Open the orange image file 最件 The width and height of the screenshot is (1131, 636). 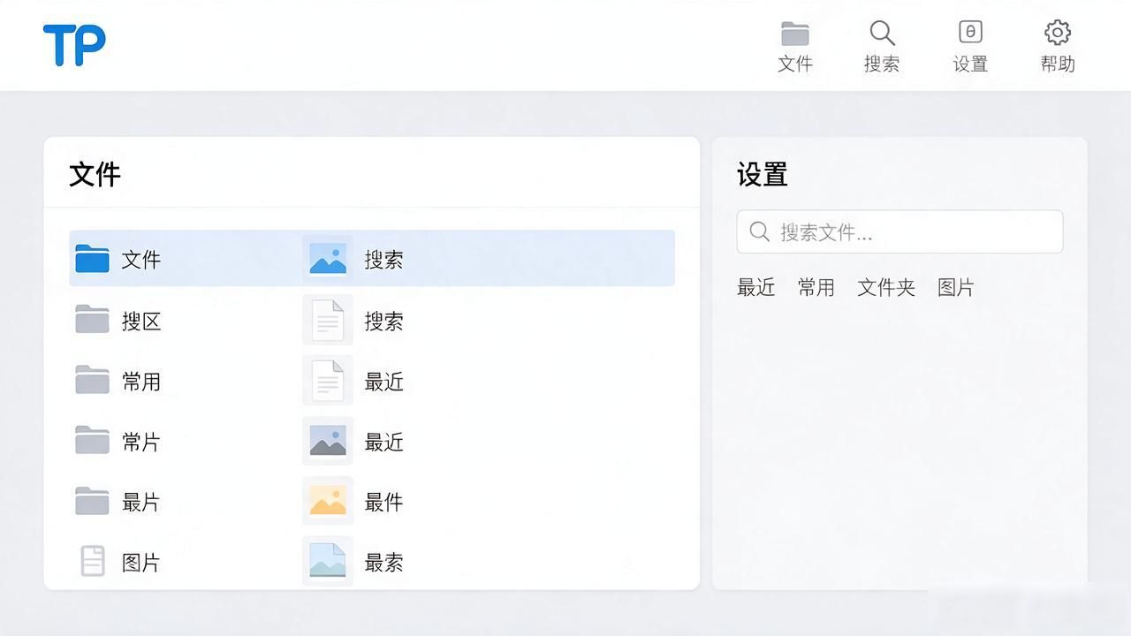[328, 501]
